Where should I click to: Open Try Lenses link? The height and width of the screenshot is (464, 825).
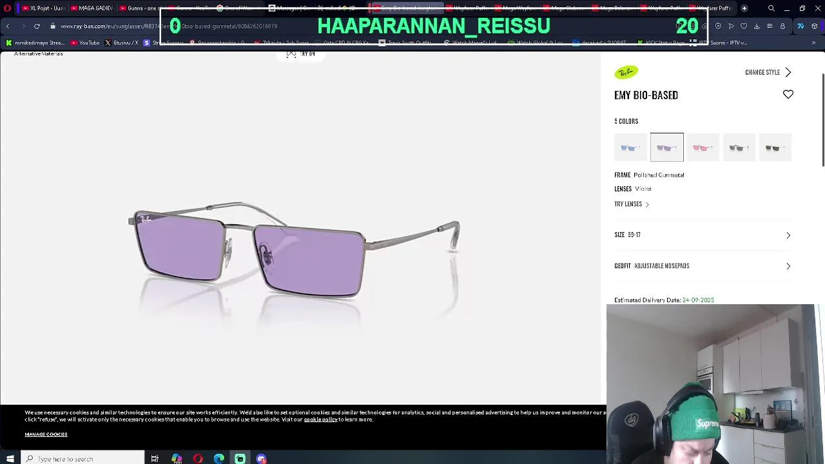pyautogui.click(x=631, y=204)
